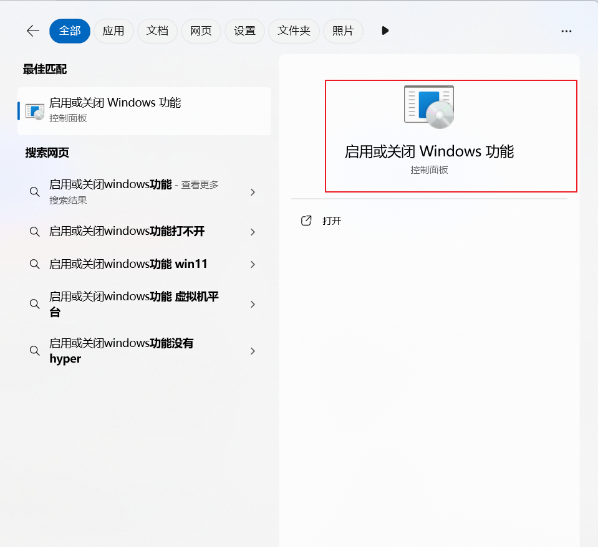Expand chevron for 虚拟机平台 suggestion
Screen dimensions: 598x547
coord(253,305)
